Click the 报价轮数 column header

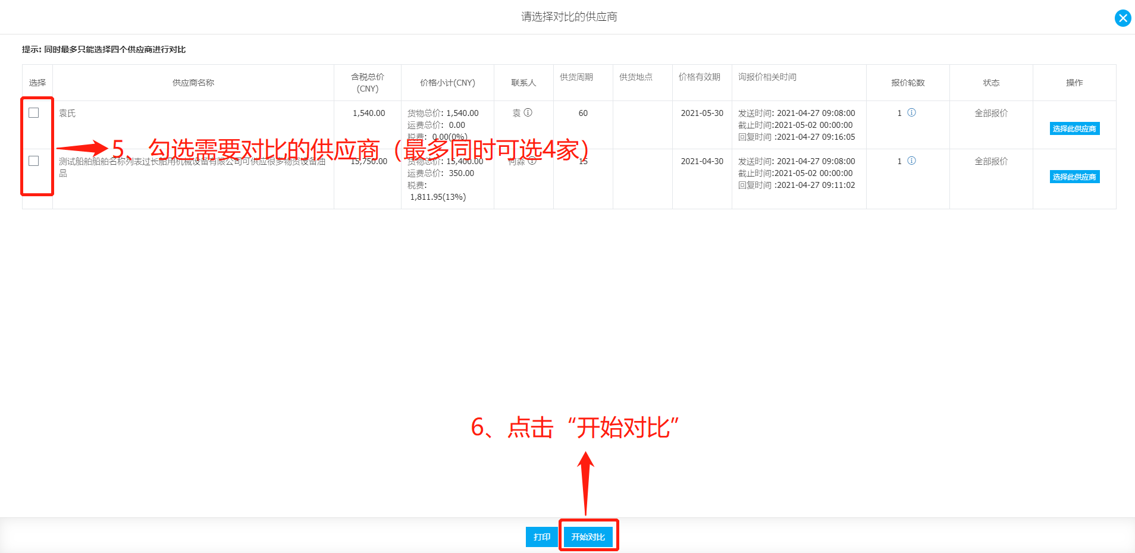908,83
